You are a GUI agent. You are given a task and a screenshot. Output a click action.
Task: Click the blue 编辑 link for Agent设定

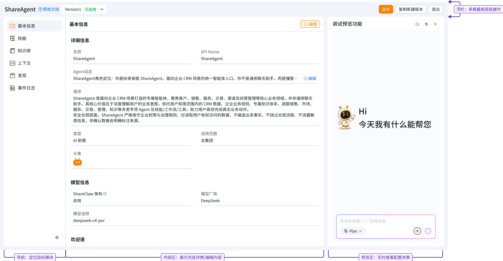point(310,78)
